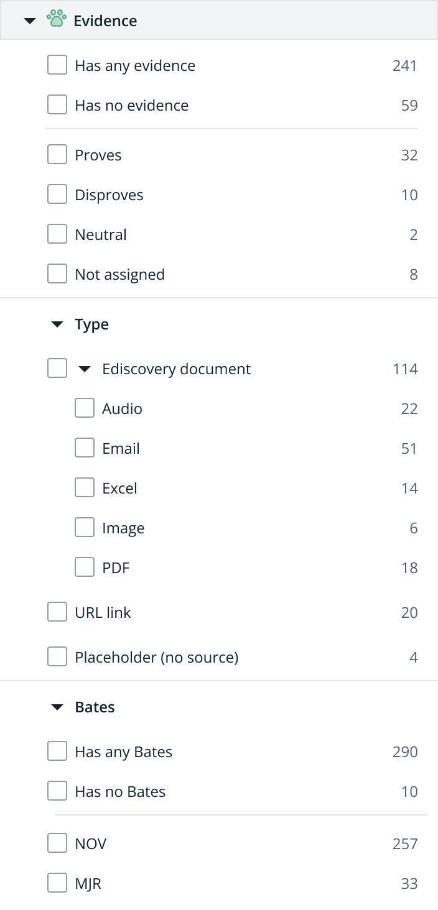Check the URL link checkbox

point(57,612)
